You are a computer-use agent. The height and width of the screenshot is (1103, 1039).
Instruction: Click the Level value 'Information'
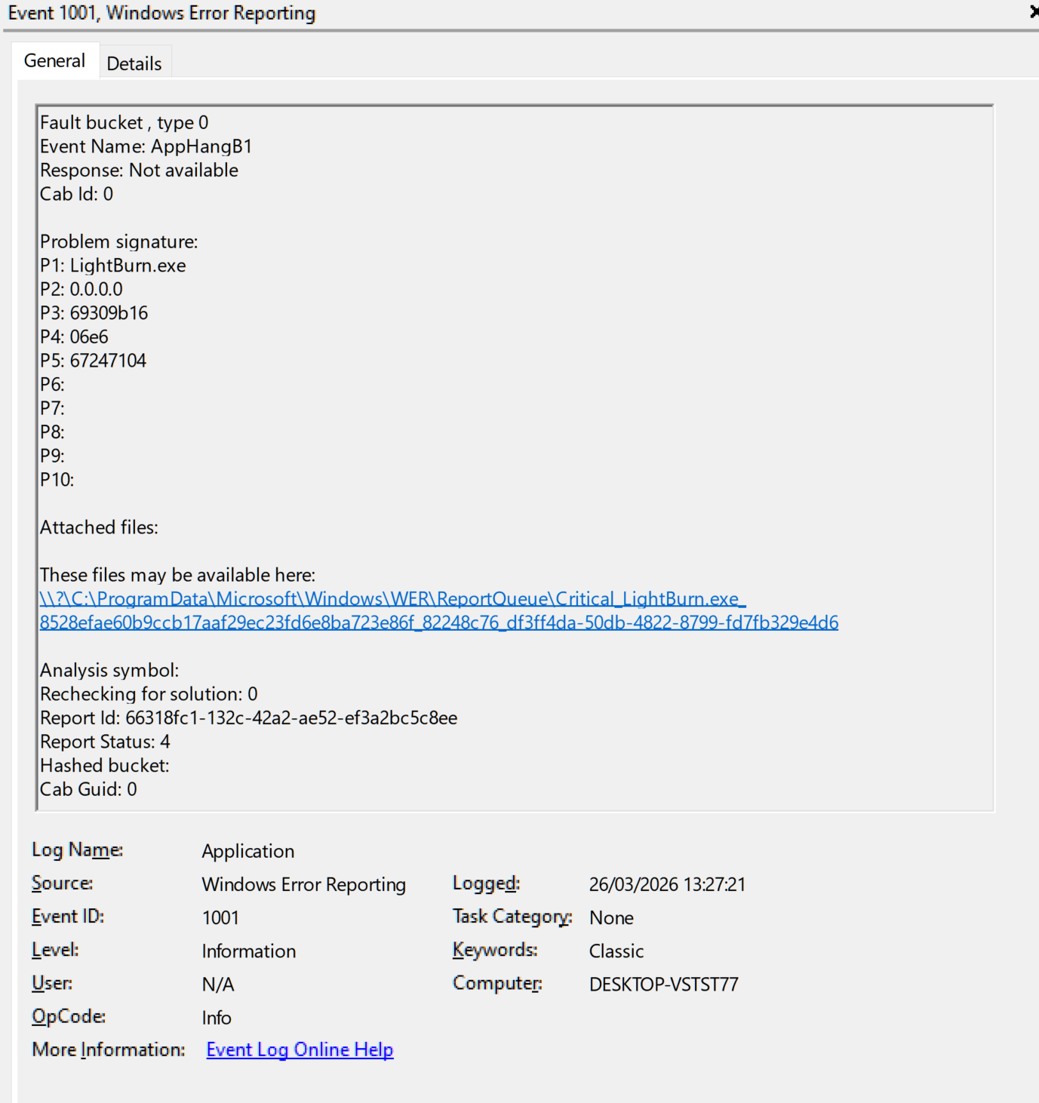(x=248, y=951)
